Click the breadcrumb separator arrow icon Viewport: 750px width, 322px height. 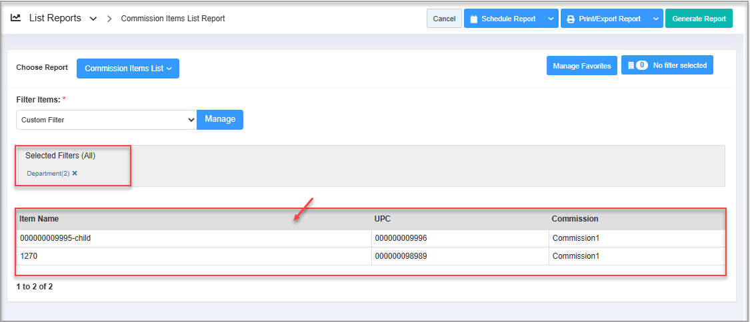coord(109,19)
